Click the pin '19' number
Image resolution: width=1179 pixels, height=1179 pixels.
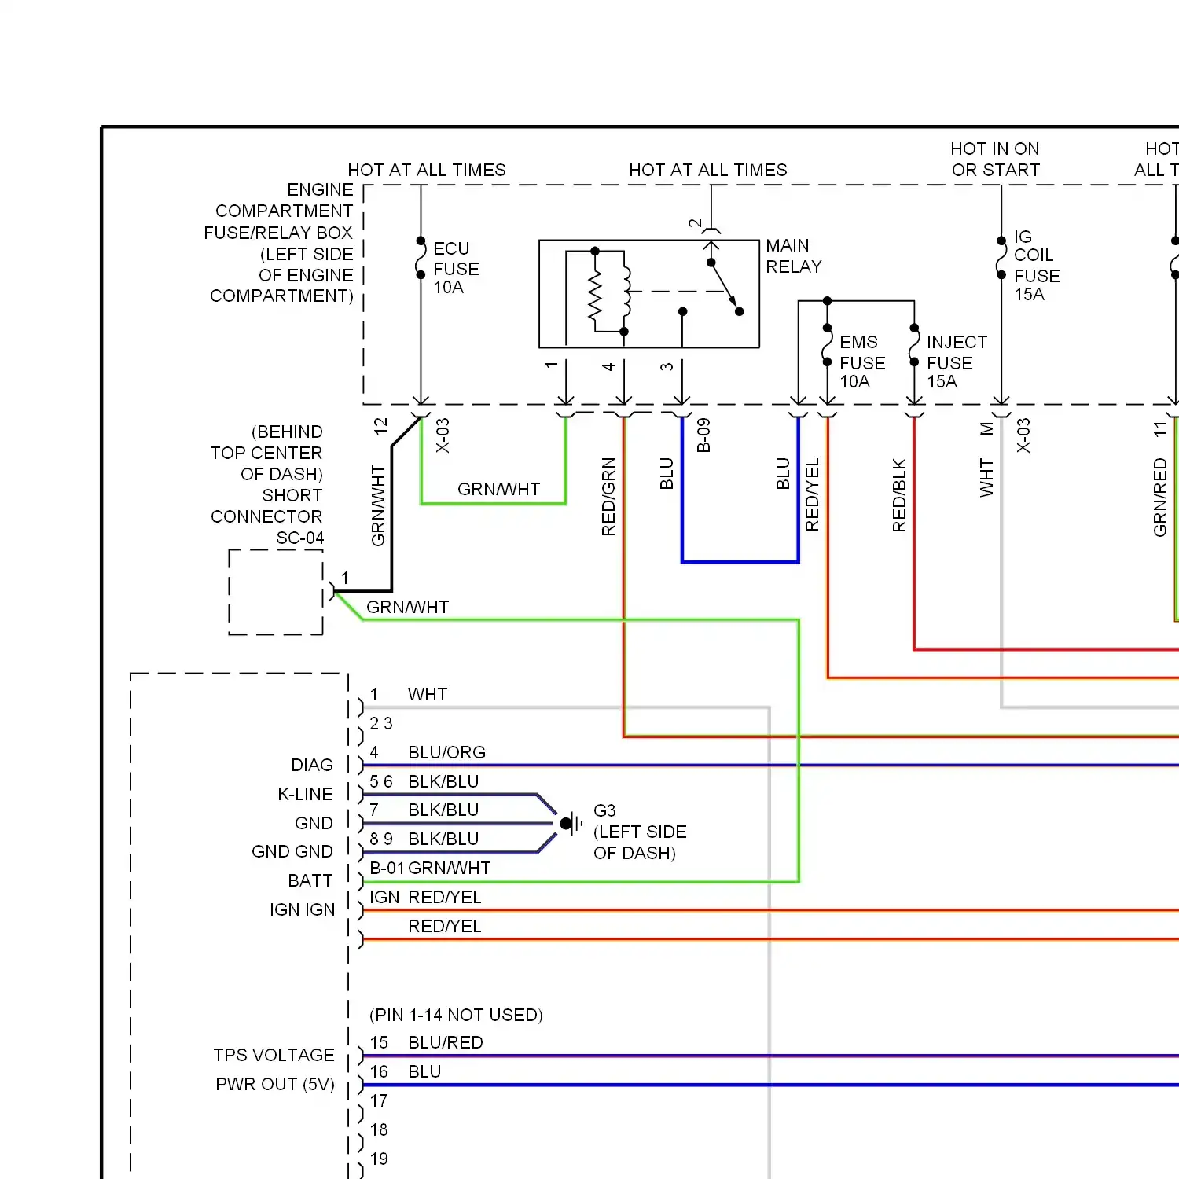[x=379, y=1159]
